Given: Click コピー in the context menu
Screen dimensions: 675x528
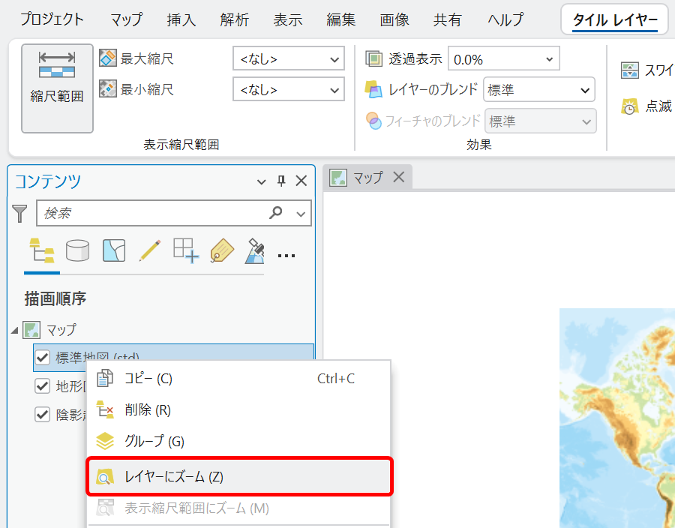Looking at the screenshot, I should [238, 379].
